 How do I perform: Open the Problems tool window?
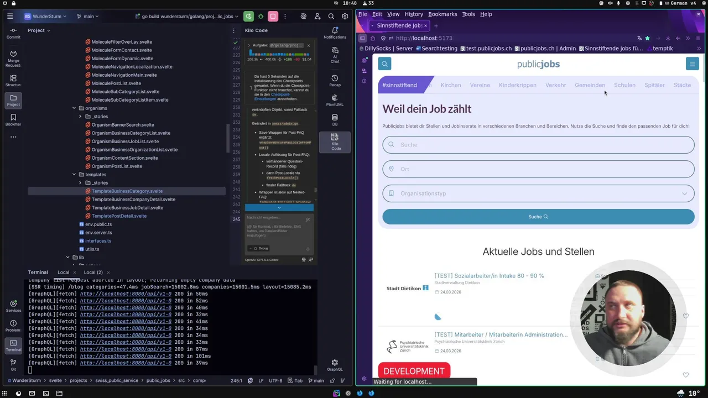(x=13, y=325)
